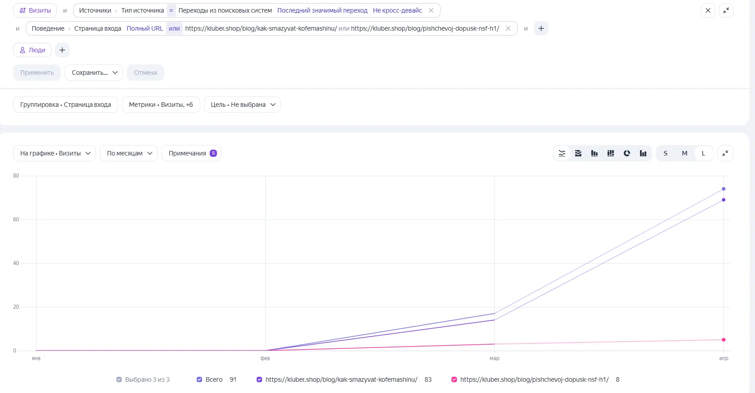Select the M chart size option
The image size is (755, 393).
click(x=685, y=153)
